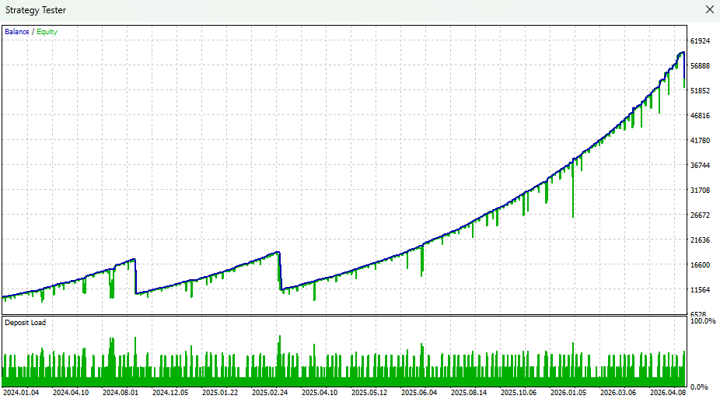Click the 2024.08.01 date label
720x399 pixels.
[x=121, y=393]
